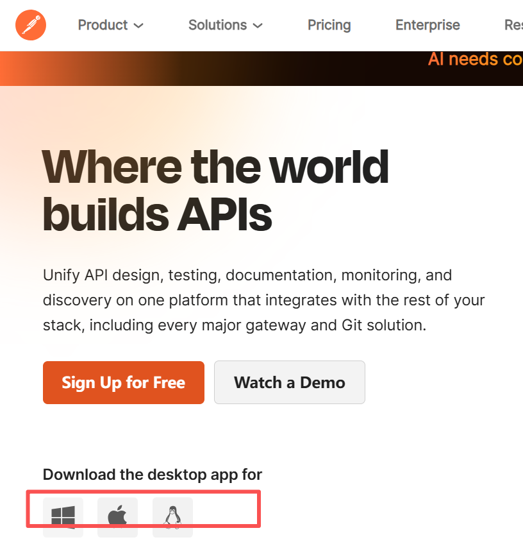Open the 'AI needs co...' banner announcement
The width and height of the screenshot is (523, 560).
click(475, 59)
